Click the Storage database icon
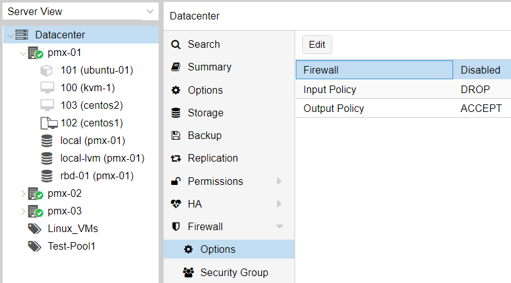Image resolution: width=511 pixels, height=283 pixels. [x=176, y=113]
